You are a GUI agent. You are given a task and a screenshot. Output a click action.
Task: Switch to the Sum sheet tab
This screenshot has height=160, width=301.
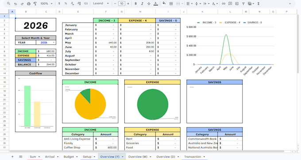(x=33, y=156)
